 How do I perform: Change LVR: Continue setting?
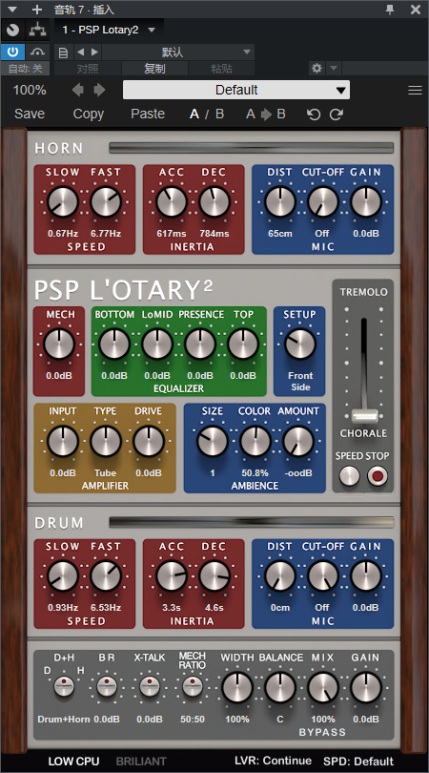coord(273,761)
